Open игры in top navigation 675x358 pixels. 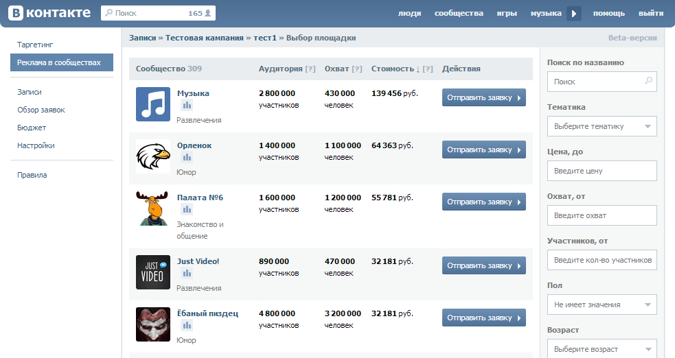[507, 13]
